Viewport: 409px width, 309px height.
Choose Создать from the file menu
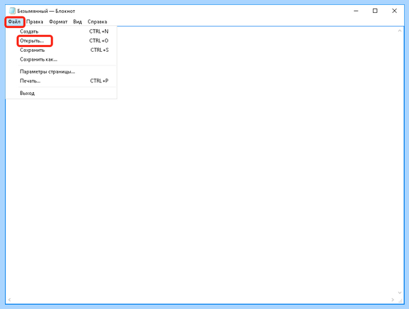[x=61, y=31]
